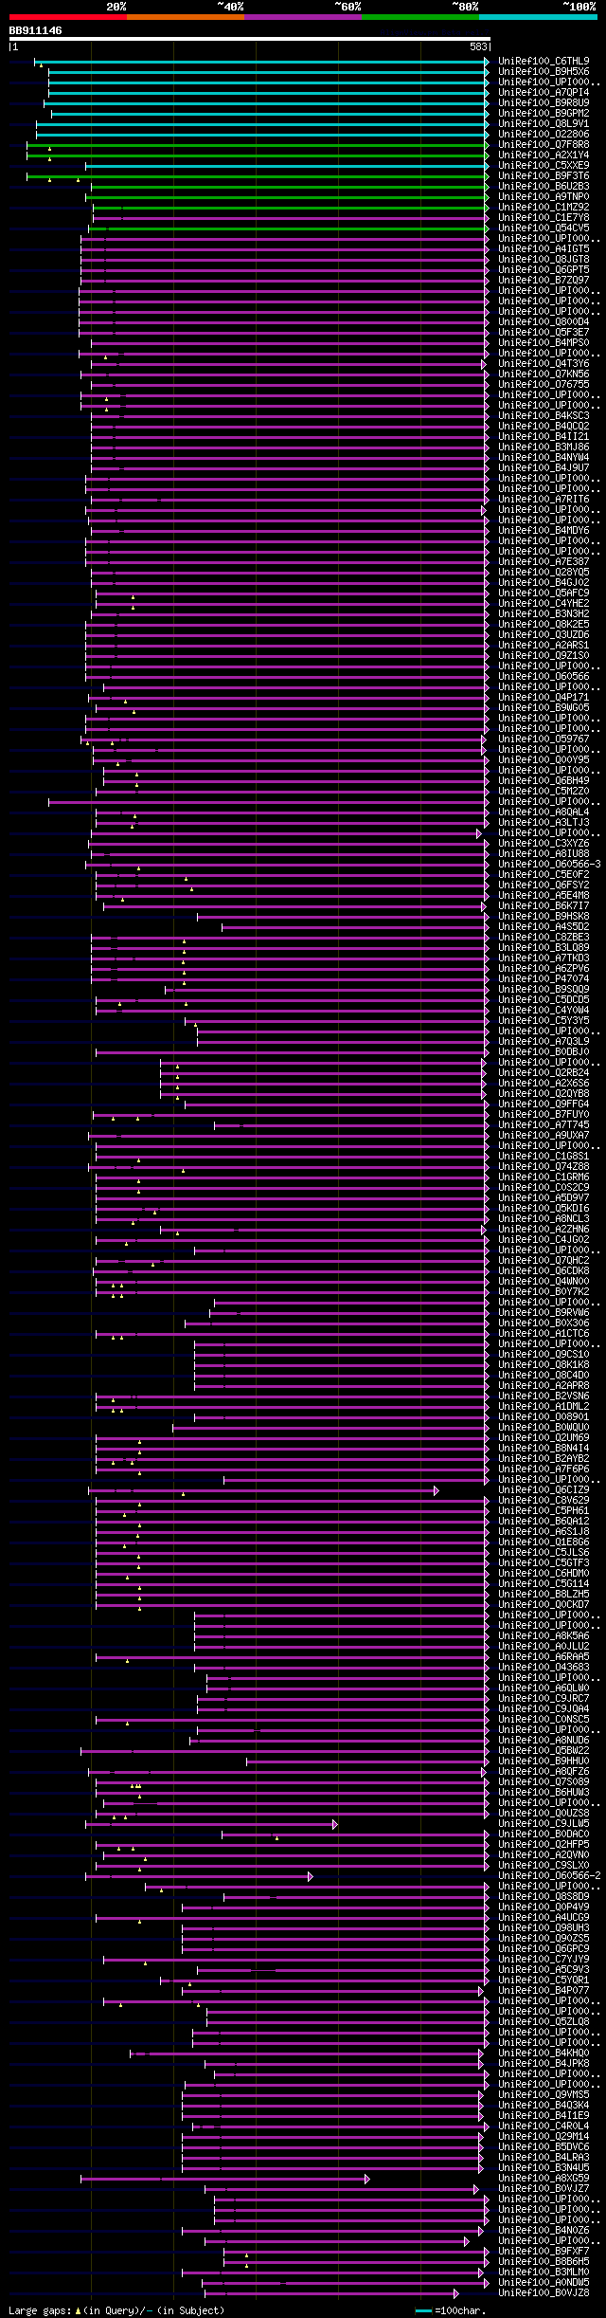Select the query name BB911146

36,30
